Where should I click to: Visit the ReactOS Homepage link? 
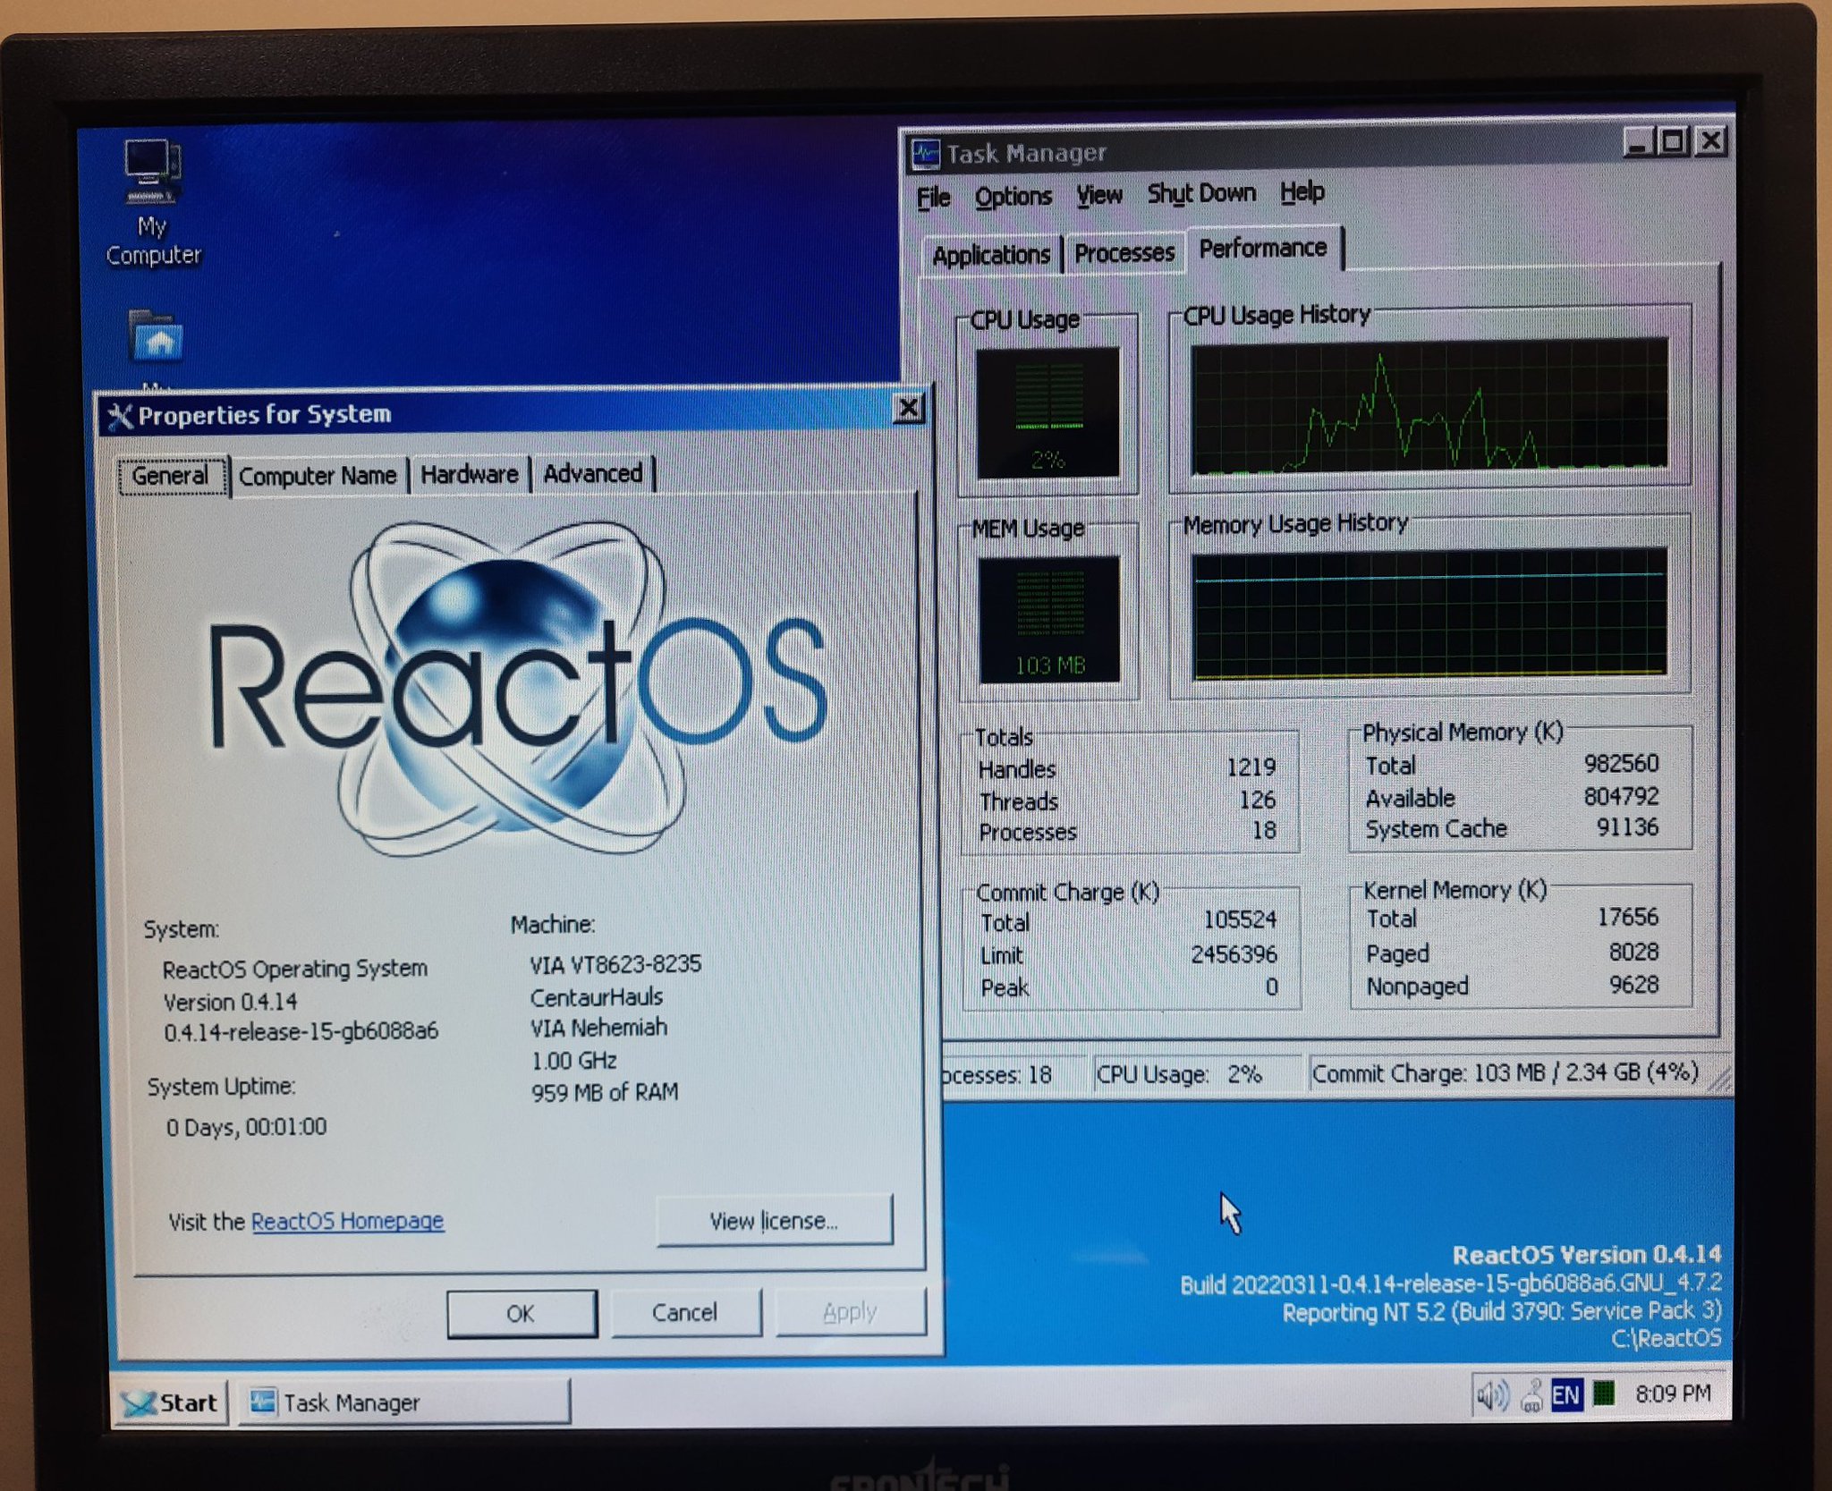coord(347,1220)
